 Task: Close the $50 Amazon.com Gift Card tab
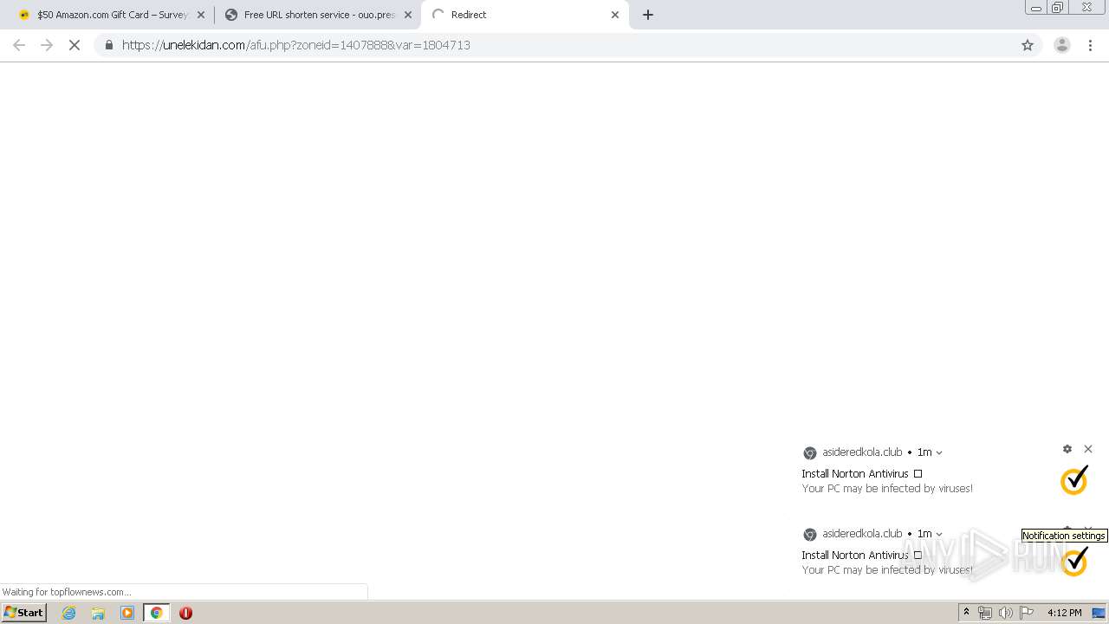(x=201, y=15)
